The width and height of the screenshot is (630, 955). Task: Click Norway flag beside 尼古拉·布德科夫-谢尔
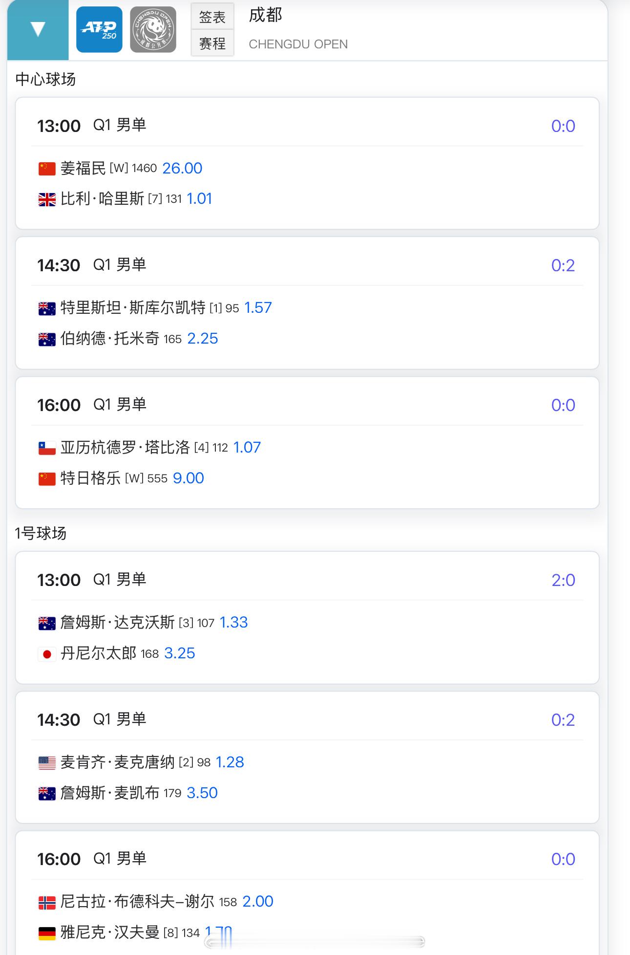(47, 902)
